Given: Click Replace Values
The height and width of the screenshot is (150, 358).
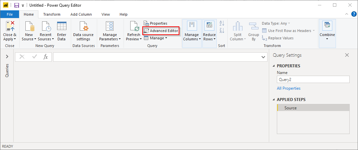Looking at the screenshot, I should click(278, 38).
